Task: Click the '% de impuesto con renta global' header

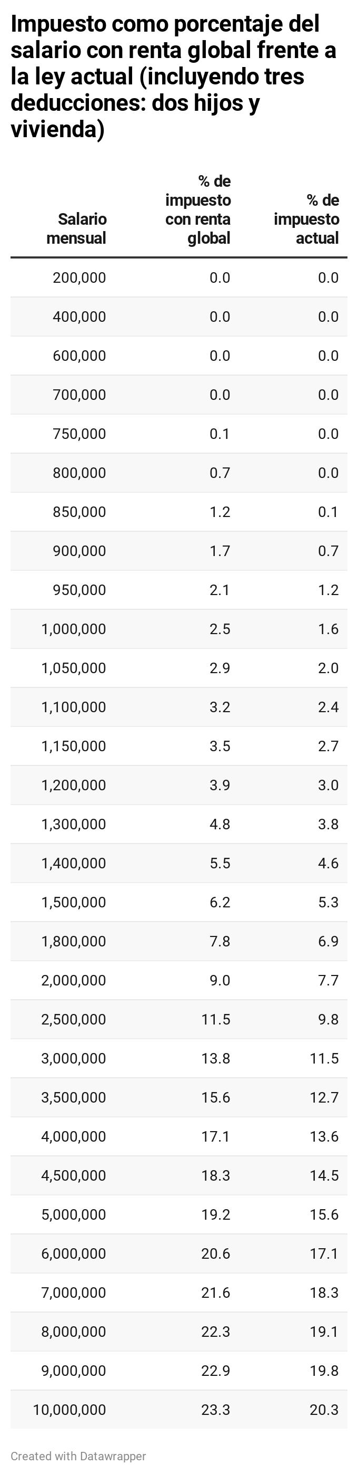Action: (x=197, y=209)
